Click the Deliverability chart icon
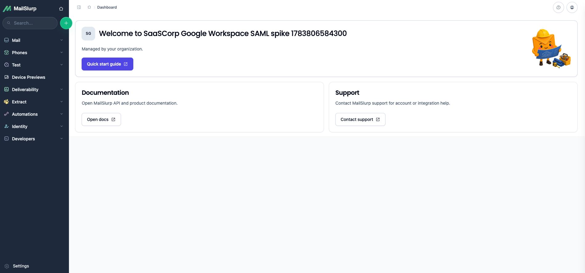 pyautogui.click(x=6, y=90)
